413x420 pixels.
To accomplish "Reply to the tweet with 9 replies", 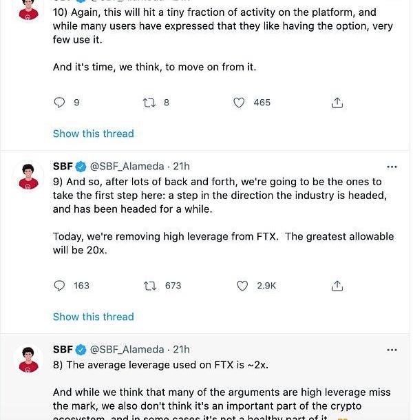I will tap(60, 103).
